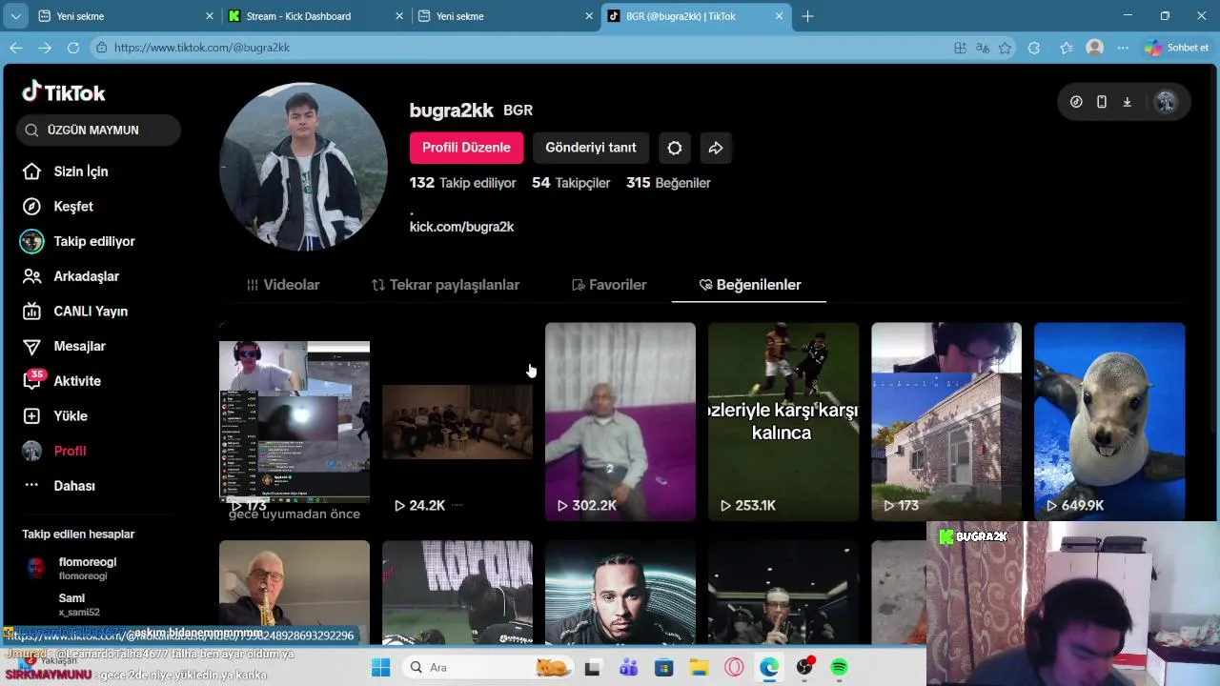Switch to the Favoriler tab
This screenshot has width=1220, height=686.
609,285
